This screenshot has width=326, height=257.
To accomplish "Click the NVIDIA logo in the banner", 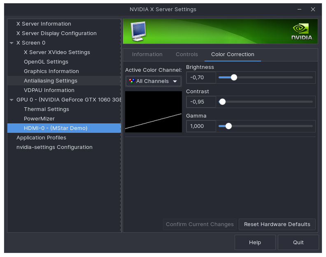I will pos(302,32).
